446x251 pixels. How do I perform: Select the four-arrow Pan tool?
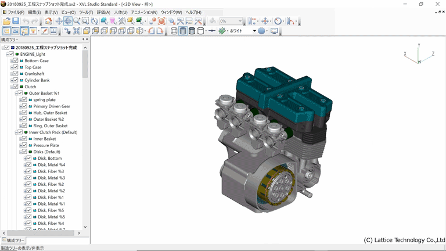click(59, 21)
